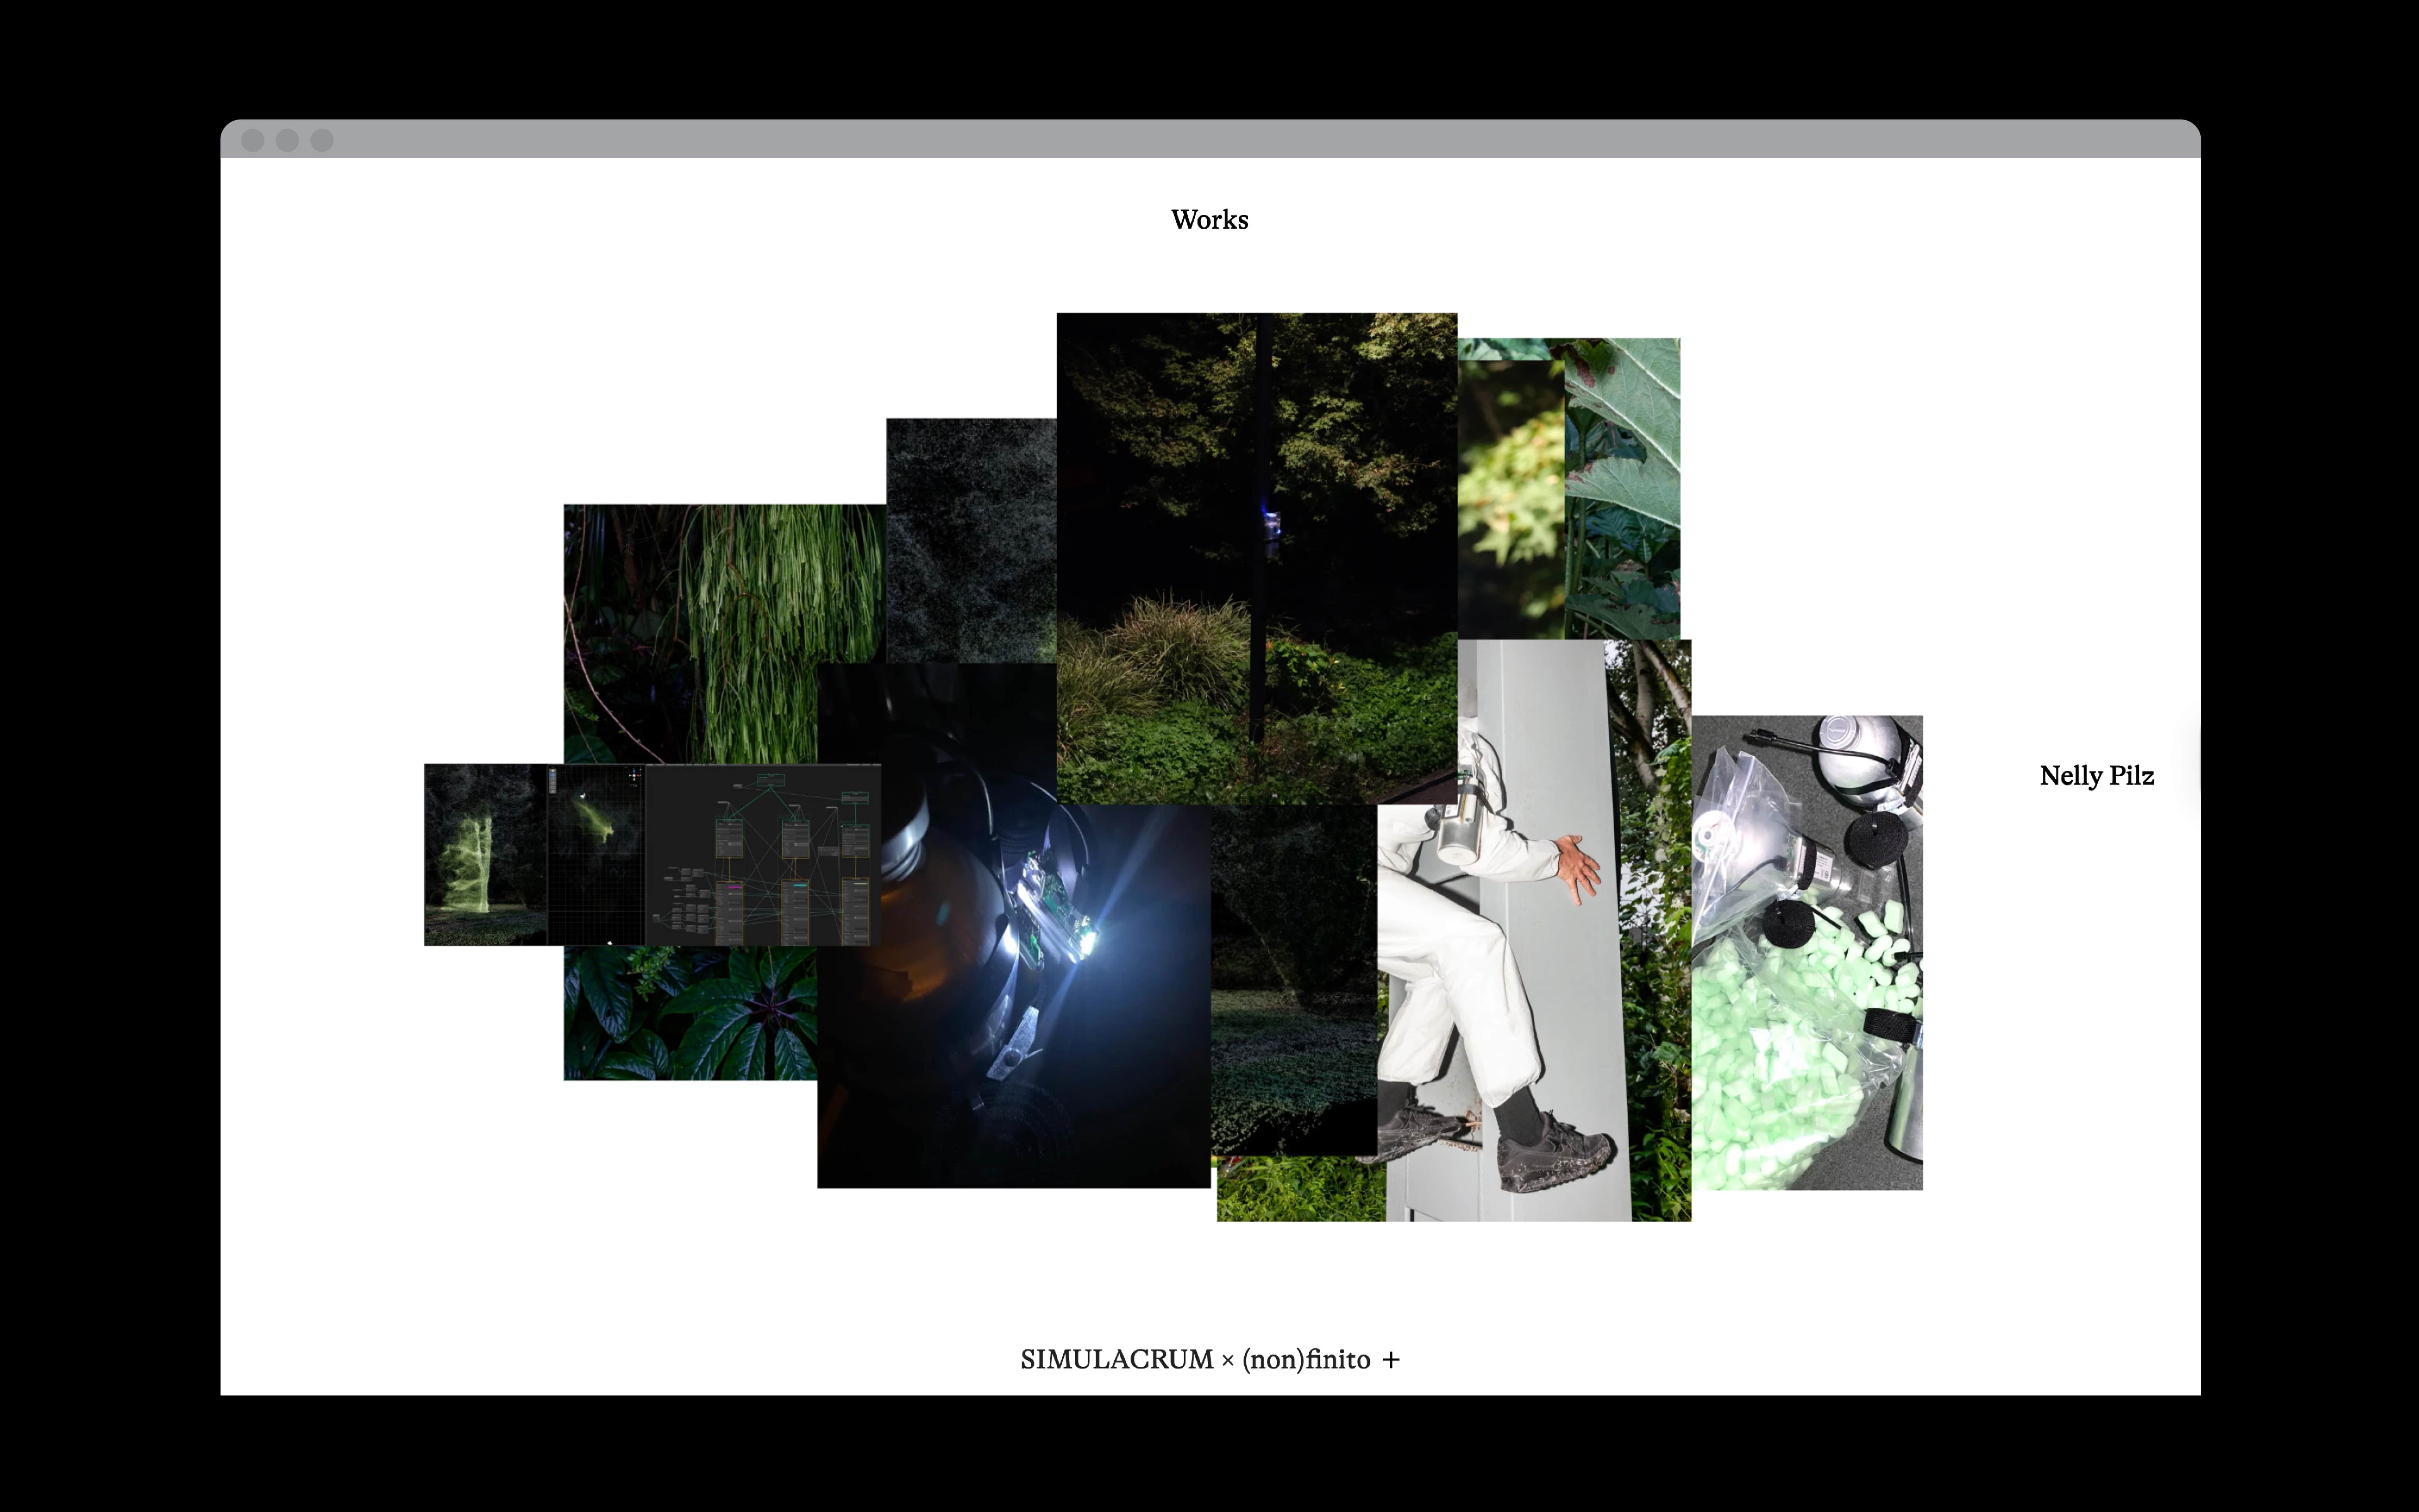Click the third gray window dot

click(322, 140)
